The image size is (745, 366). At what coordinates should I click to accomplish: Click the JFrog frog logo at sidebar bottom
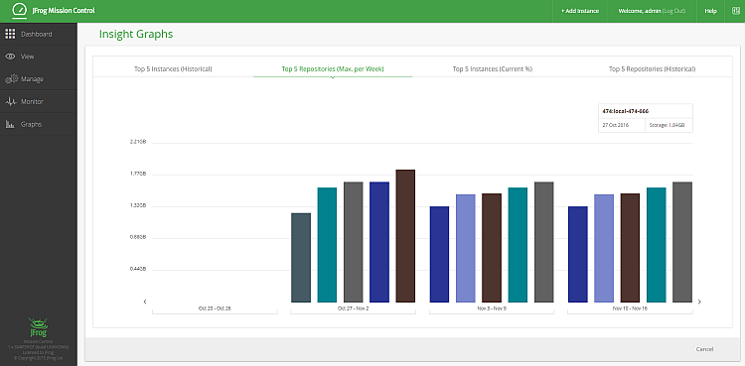tap(38, 327)
